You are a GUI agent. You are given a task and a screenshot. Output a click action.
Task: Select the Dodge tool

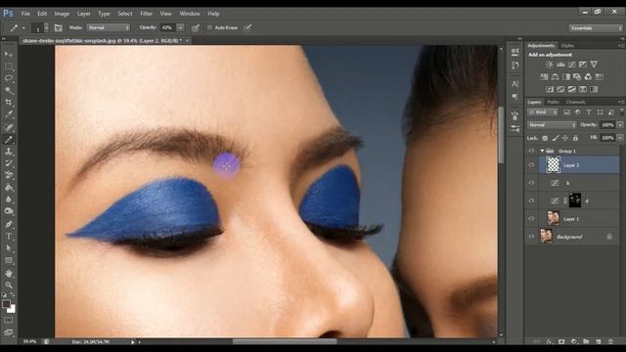(x=9, y=211)
